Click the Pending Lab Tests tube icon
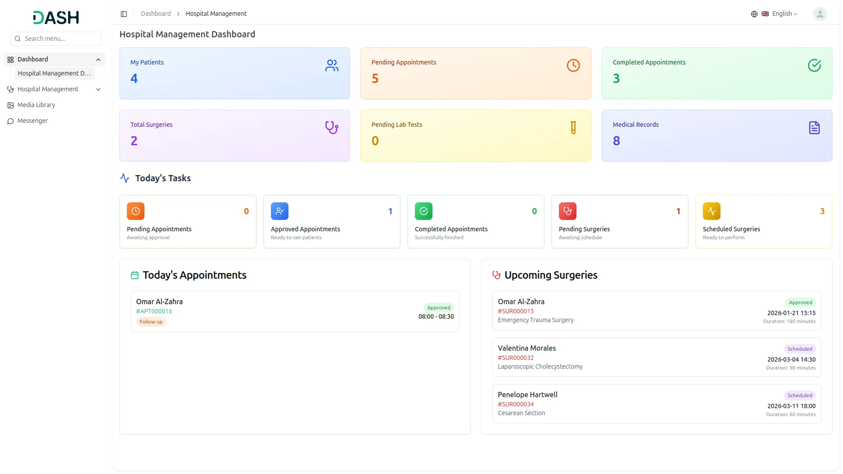This screenshot has width=843, height=474. click(x=573, y=128)
